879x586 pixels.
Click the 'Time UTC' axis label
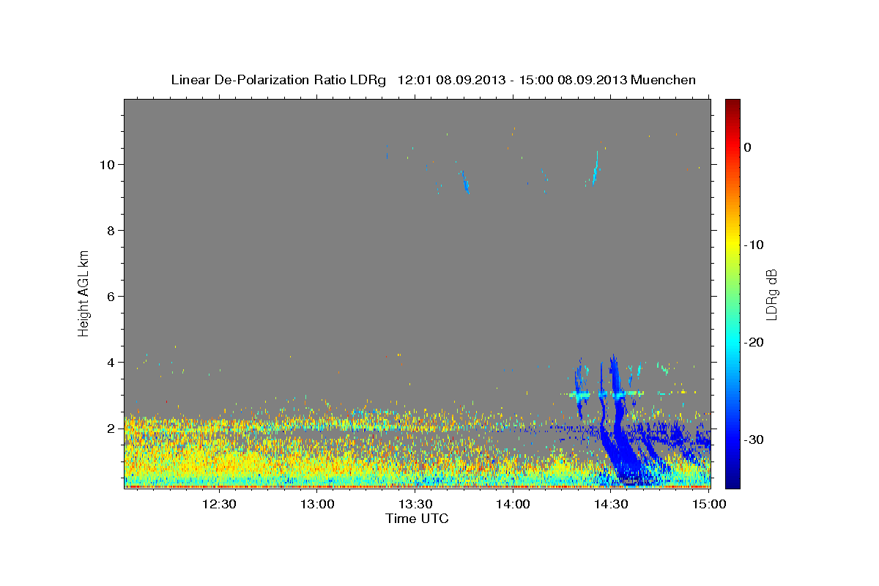pyautogui.click(x=417, y=519)
